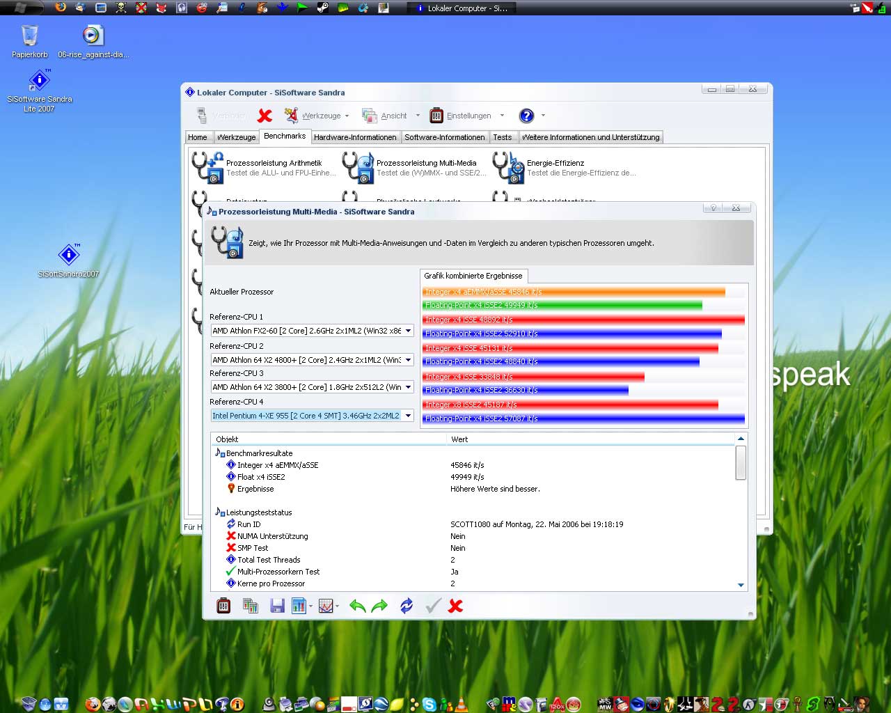Click the orange Integer x4 aEMMX/aSSE result bar
Viewport: 891px width, 713px height.
pyautogui.click(x=574, y=292)
